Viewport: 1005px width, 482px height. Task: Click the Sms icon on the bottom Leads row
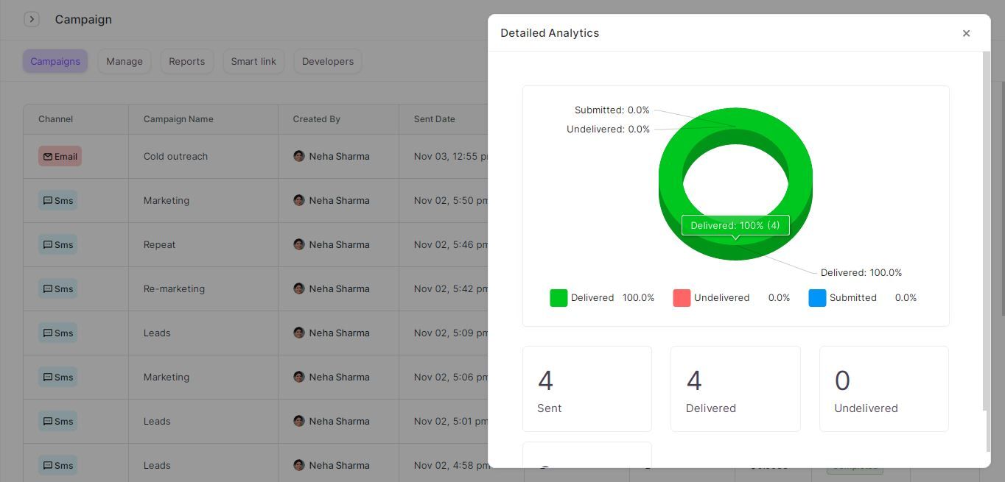pos(58,465)
